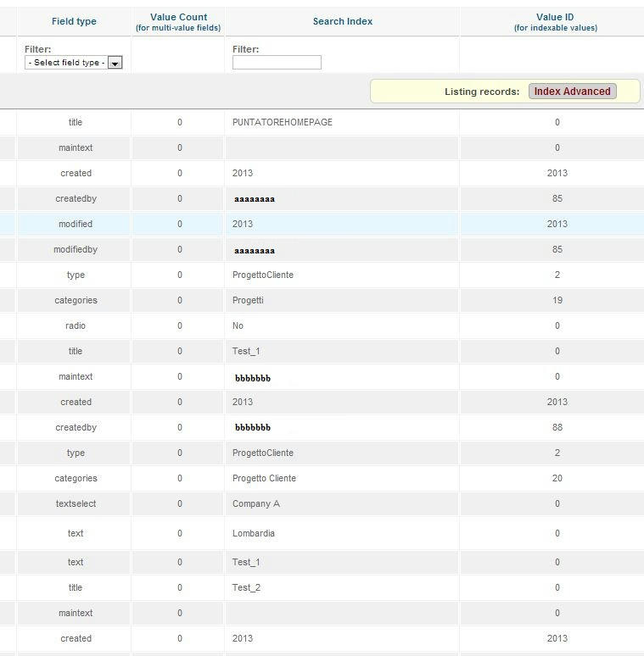Select the PUNTATOREHOMEPAGE search index cell

(283, 122)
